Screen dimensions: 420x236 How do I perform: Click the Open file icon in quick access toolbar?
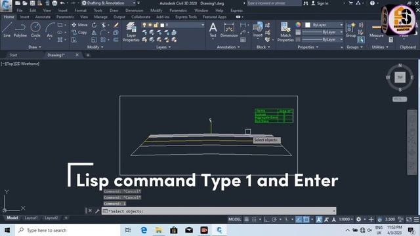[x=25, y=3]
